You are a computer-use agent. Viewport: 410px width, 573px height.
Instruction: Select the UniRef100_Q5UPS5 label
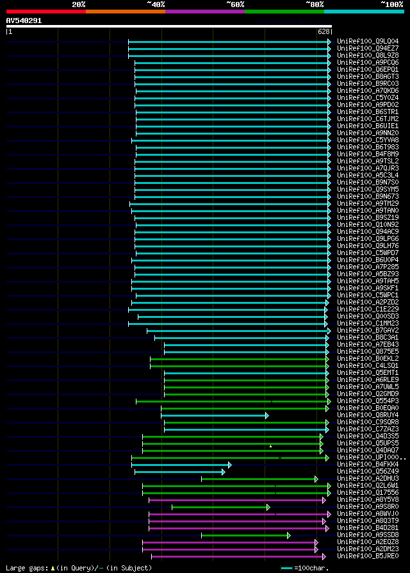pos(368,443)
